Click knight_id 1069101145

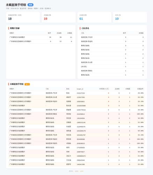coord(81,122)
